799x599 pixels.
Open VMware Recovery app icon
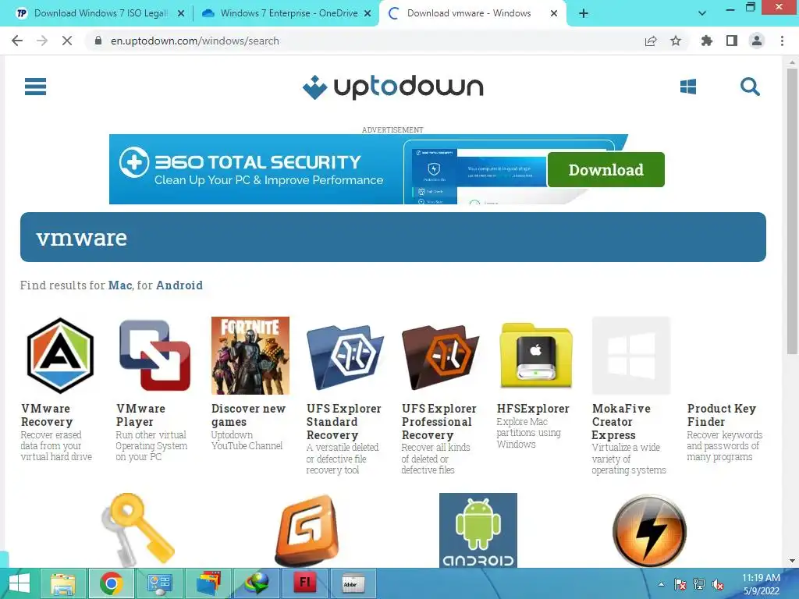click(x=60, y=356)
